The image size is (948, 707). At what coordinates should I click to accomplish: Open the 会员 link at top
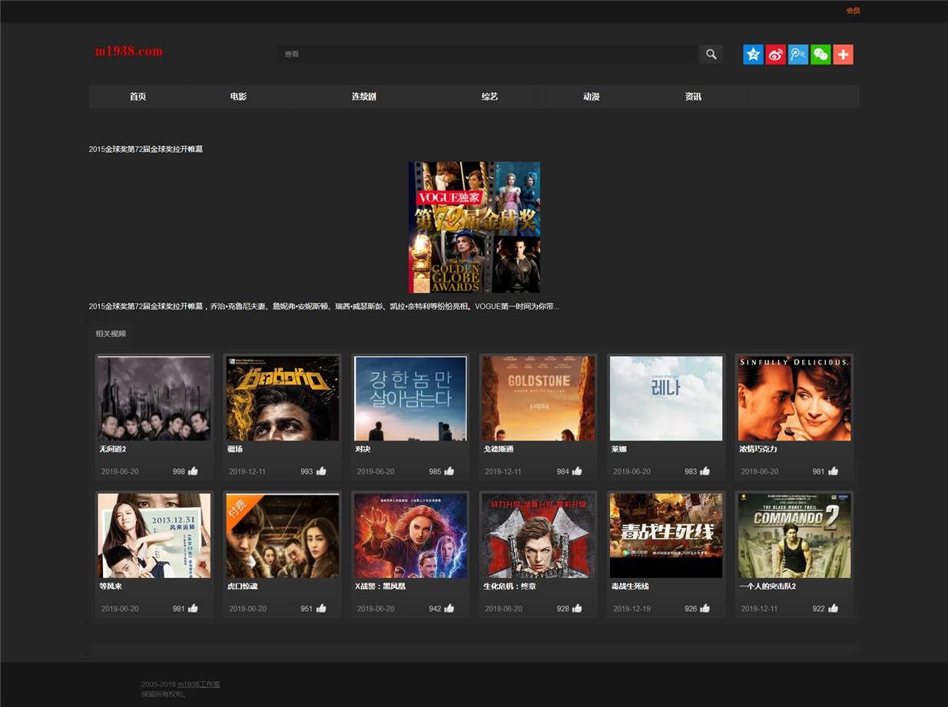click(x=853, y=11)
